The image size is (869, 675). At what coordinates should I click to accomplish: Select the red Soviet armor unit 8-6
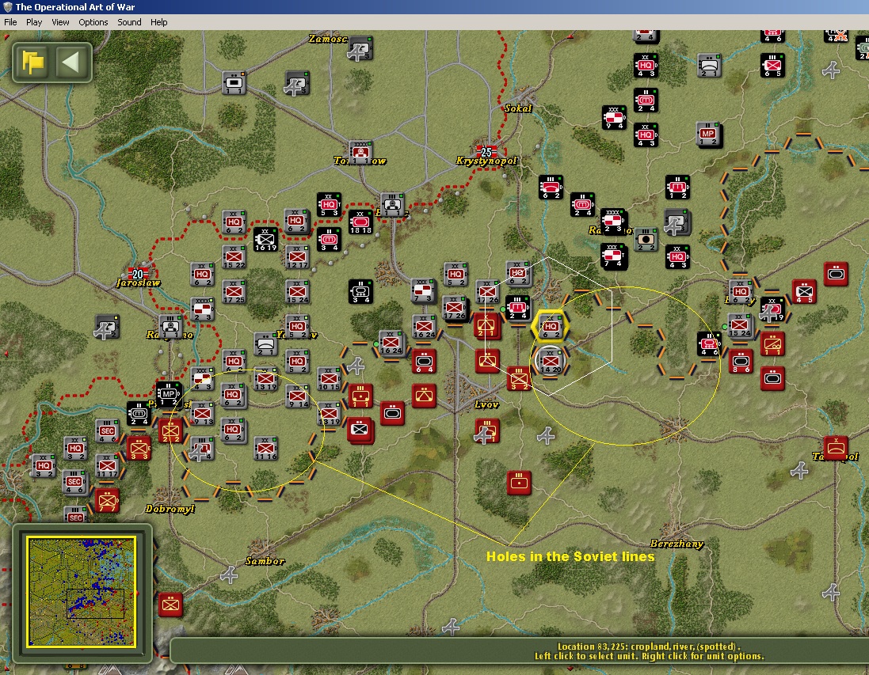coord(741,362)
